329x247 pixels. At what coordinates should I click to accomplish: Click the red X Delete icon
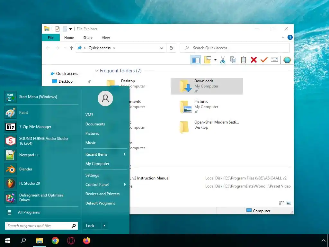[254, 60]
